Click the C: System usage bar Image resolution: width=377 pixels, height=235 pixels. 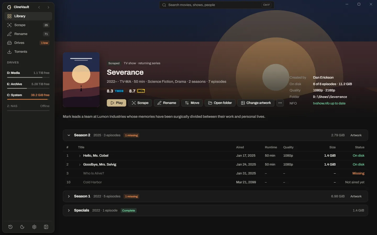point(28,99)
